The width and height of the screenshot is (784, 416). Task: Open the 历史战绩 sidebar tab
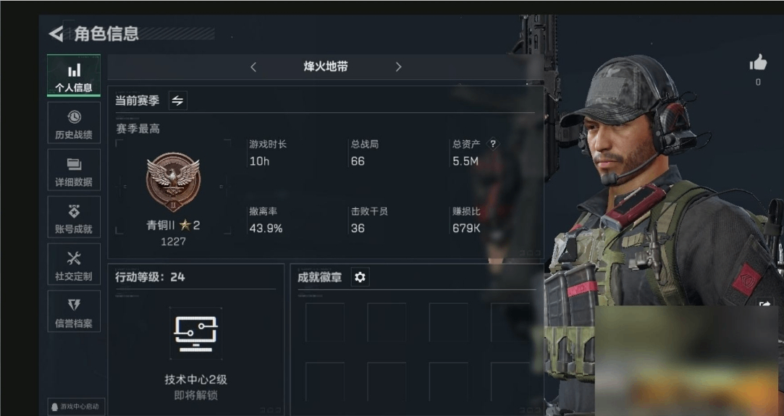pos(74,123)
